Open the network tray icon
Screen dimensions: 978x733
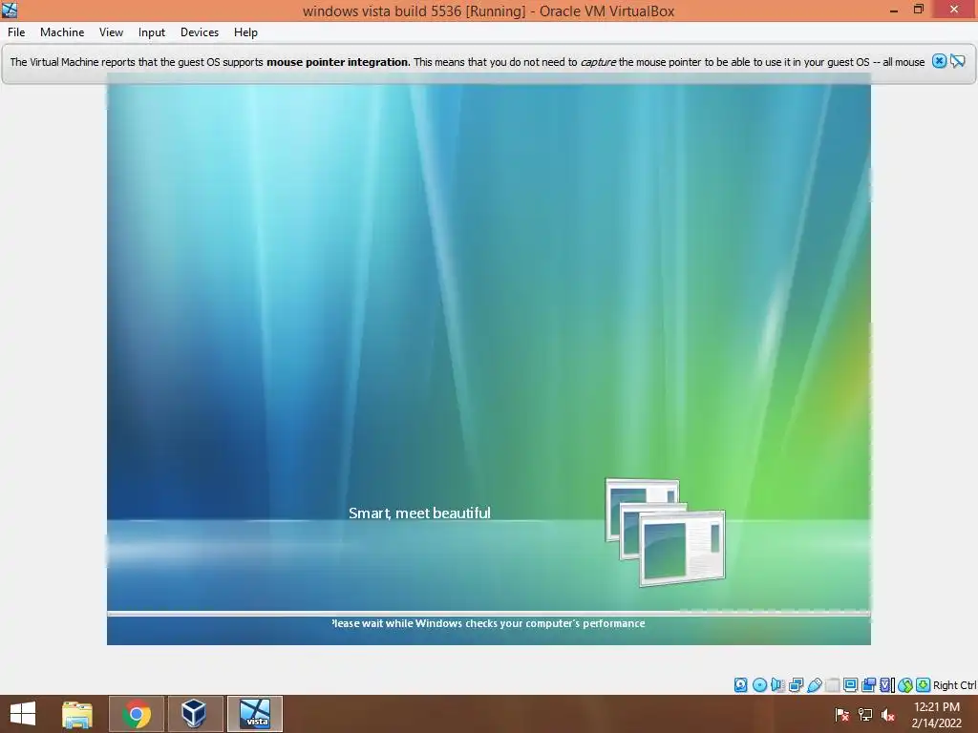pos(865,715)
